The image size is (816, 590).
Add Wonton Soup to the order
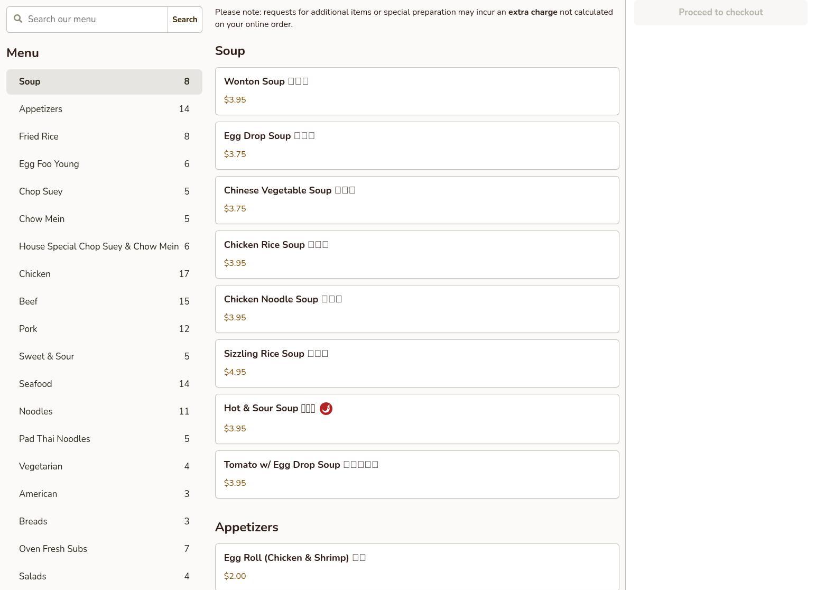click(417, 91)
